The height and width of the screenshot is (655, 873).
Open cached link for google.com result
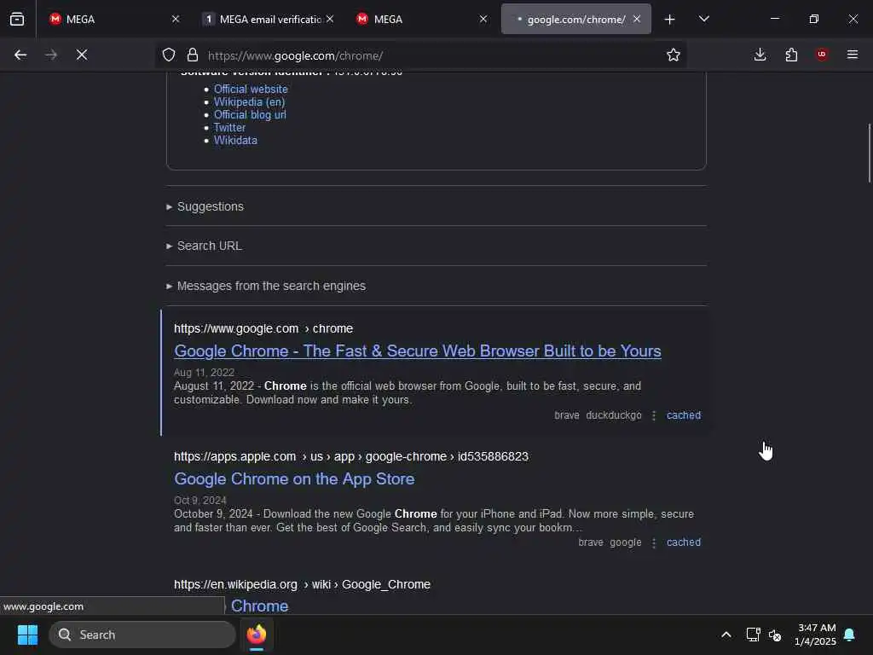pyautogui.click(x=684, y=415)
